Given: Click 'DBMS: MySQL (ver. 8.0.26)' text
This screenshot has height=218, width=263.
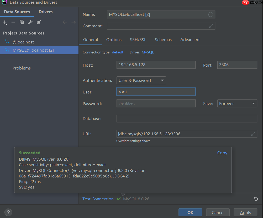Looking at the screenshot, I should 44,159.
